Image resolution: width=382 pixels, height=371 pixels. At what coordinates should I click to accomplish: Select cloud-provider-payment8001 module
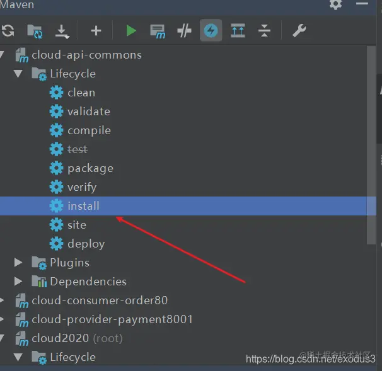pyautogui.click(x=112, y=319)
